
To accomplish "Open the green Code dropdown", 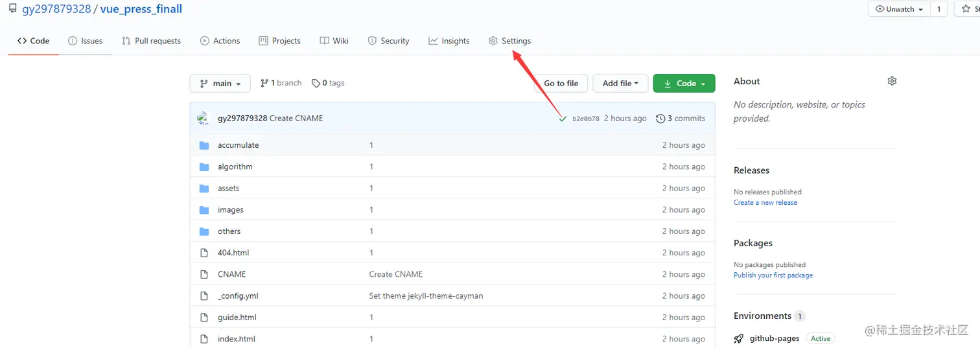I will (x=684, y=83).
